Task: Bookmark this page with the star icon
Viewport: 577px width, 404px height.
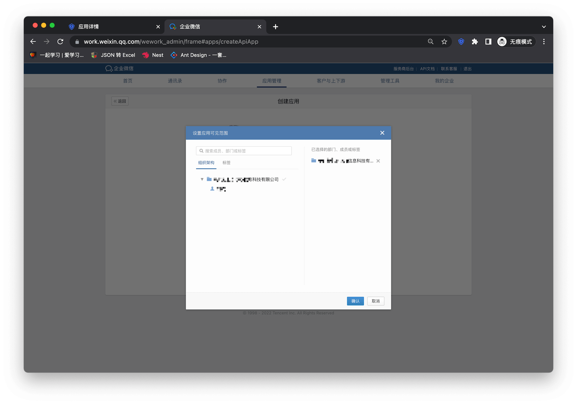Action: point(444,41)
